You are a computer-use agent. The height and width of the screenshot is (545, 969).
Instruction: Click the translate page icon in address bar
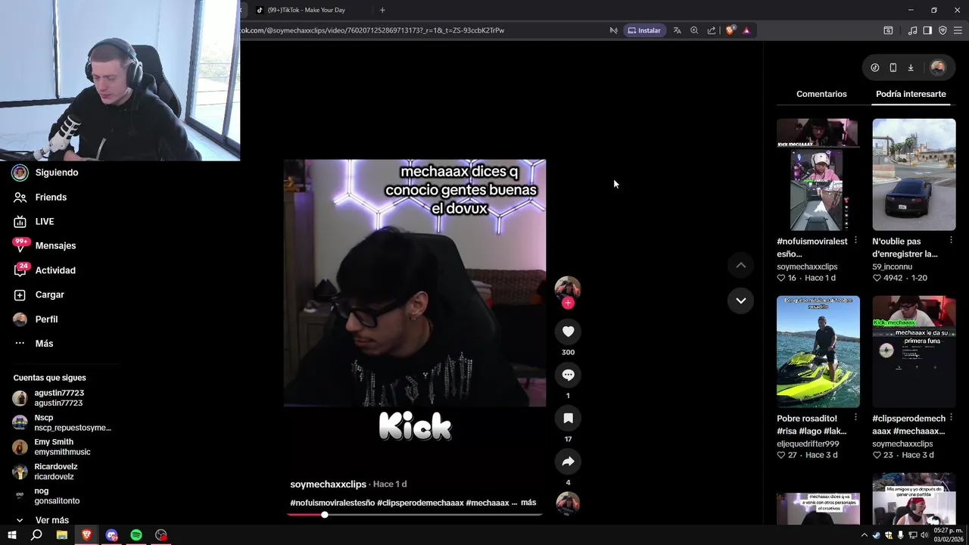pos(677,30)
